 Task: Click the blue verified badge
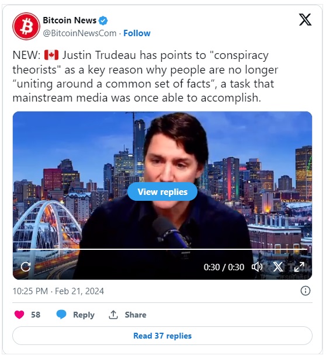(x=103, y=20)
